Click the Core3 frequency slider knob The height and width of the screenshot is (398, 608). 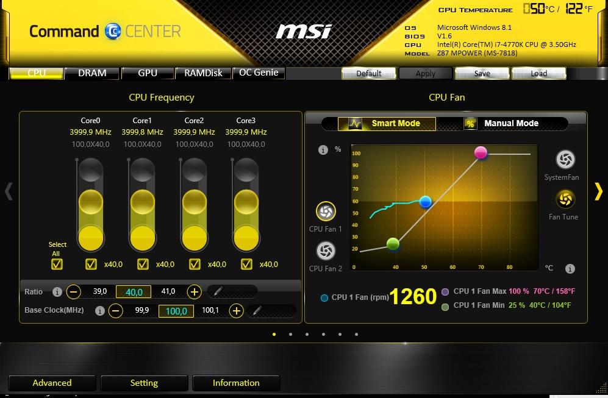(246, 202)
